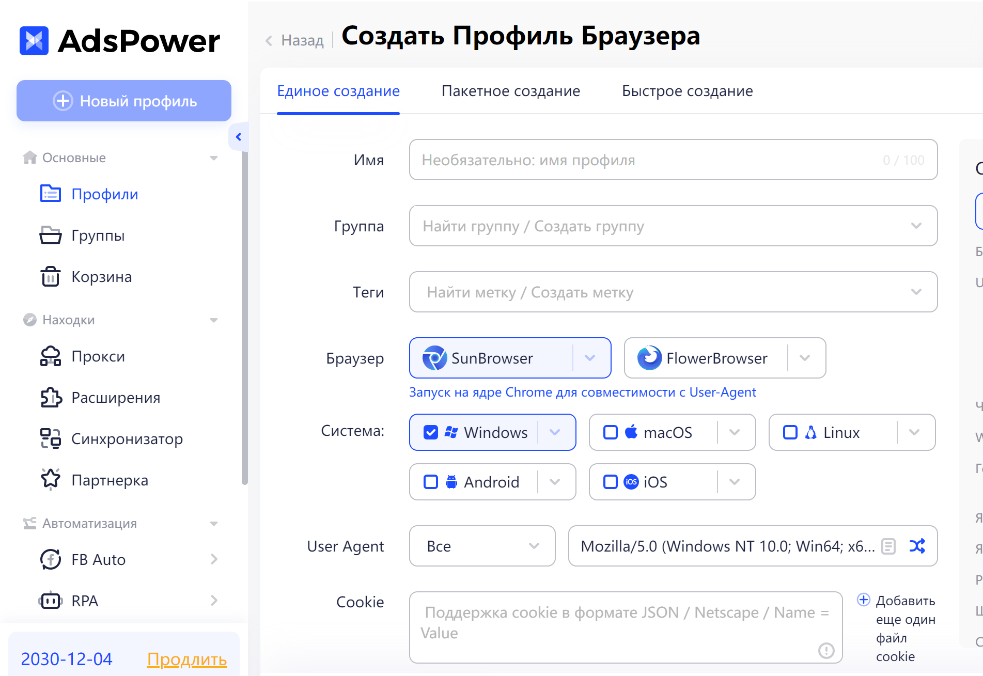
Task: Open the Теги dropdown
Action: [x=674, y=292]
